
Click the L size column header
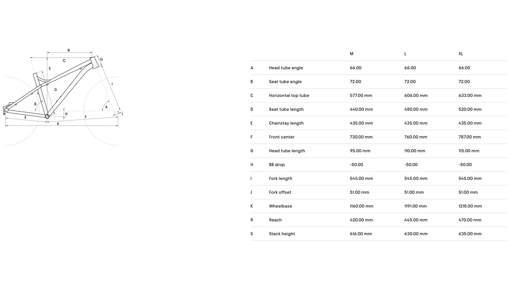405,54
